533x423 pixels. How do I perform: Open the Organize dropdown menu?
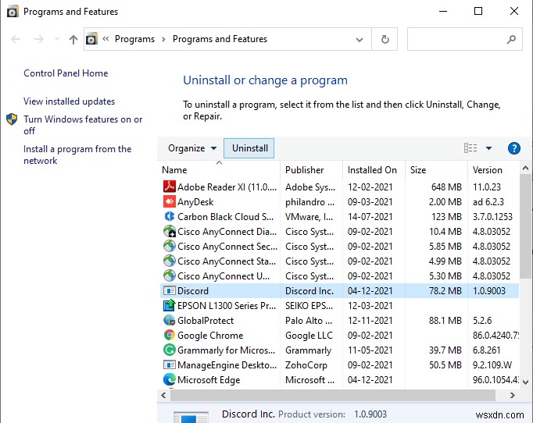click(x=192, y=148)
